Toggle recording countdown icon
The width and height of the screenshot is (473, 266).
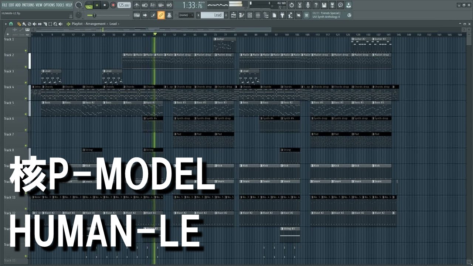tap(153, 5)
